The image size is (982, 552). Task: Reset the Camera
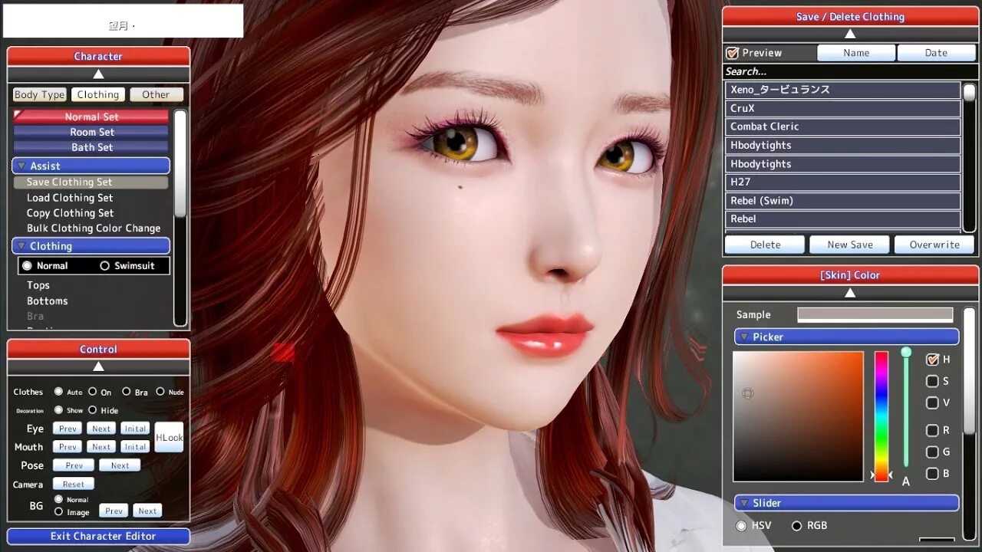click(x=74, y=485)
